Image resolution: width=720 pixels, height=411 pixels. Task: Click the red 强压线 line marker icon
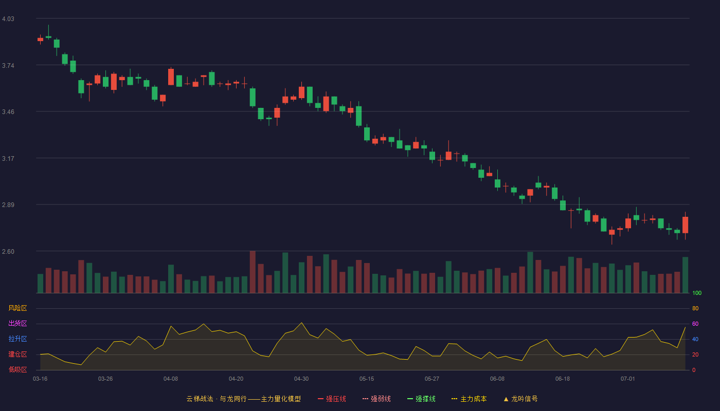tap(320, 399)
